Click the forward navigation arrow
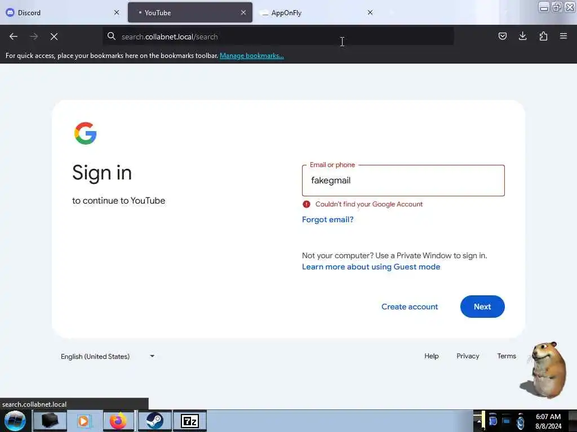 [x=34, y=37]
